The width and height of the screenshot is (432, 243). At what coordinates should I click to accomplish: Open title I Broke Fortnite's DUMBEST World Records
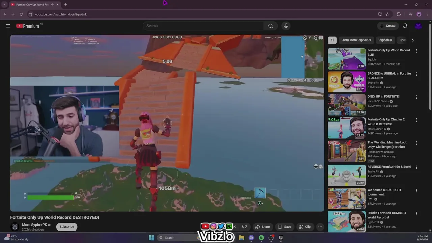click(387, 215)
